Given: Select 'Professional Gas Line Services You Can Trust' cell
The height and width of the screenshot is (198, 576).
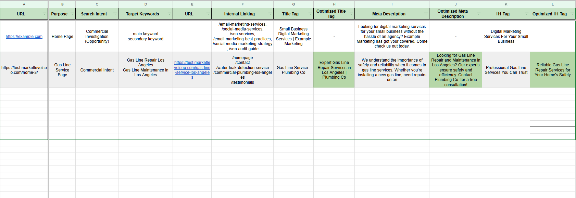Looking at the screenshot, I should coord(506,70).
